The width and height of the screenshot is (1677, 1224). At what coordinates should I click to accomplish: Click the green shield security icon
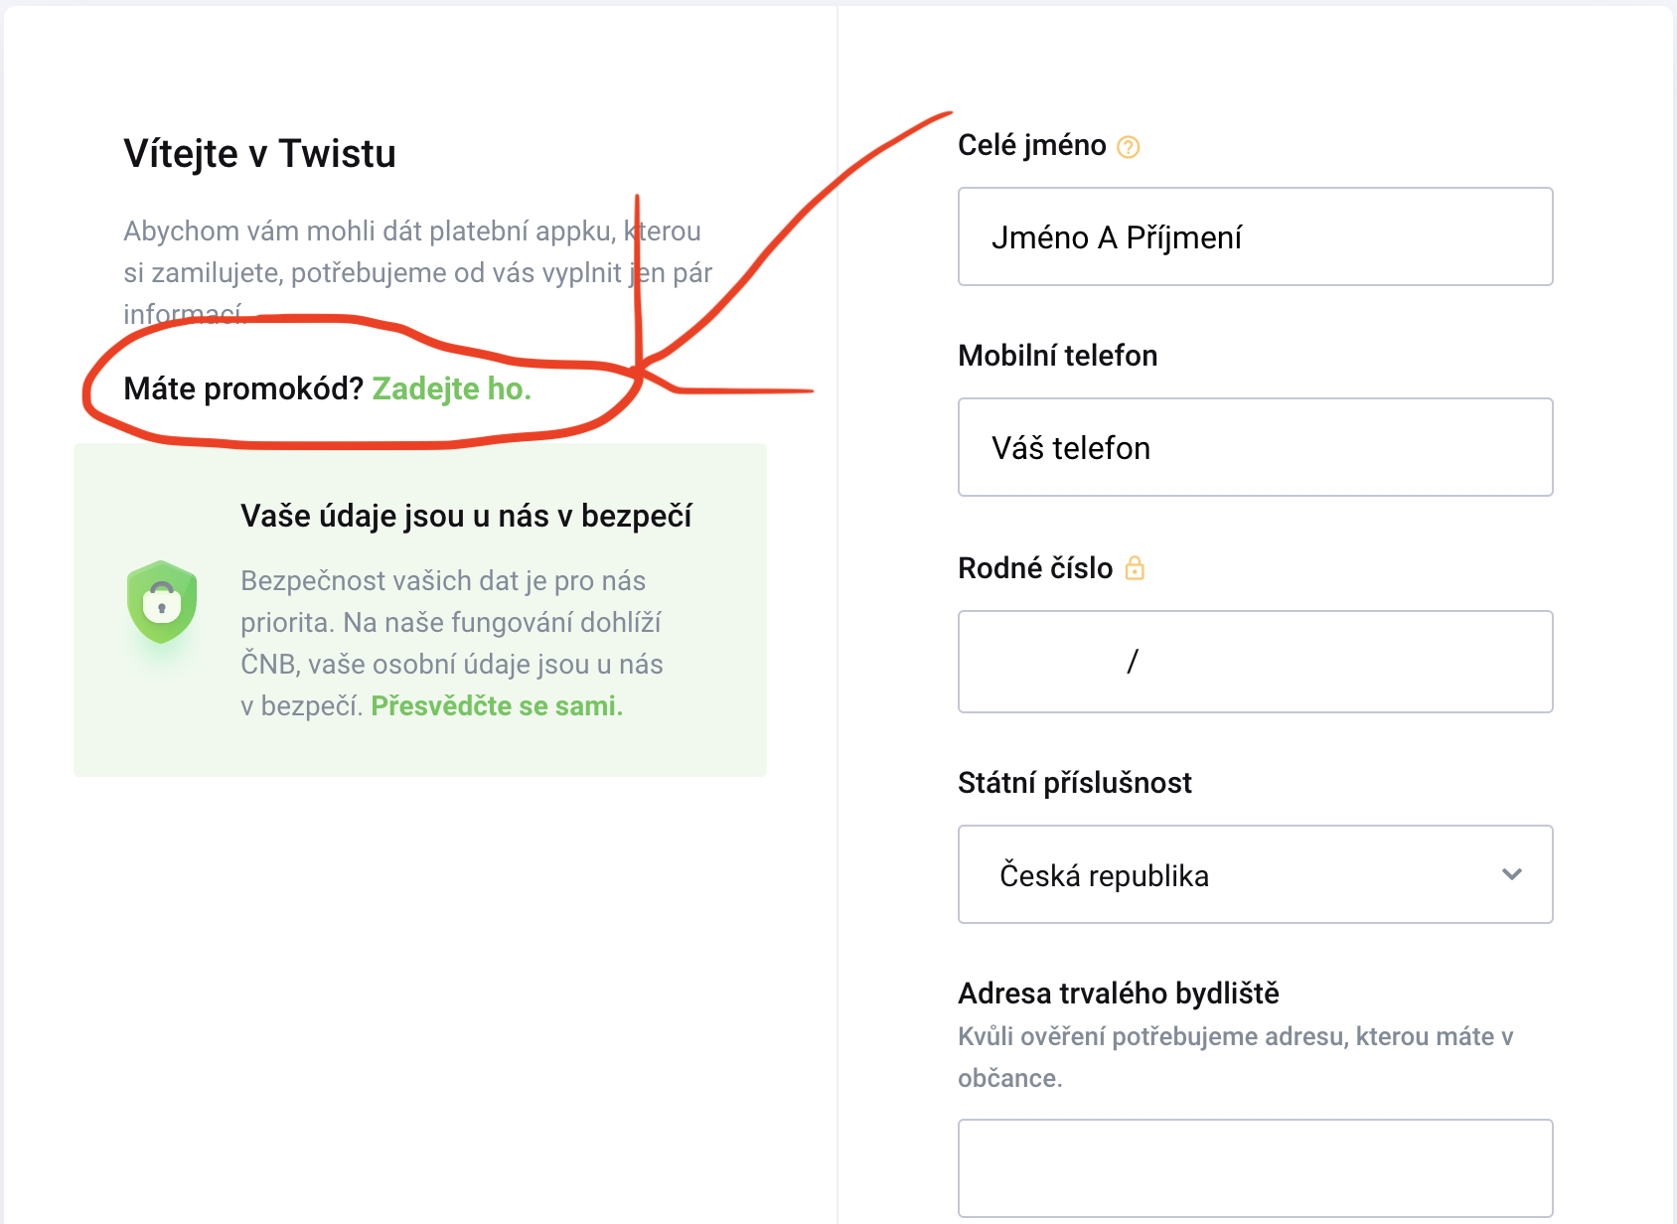point(162,601)
